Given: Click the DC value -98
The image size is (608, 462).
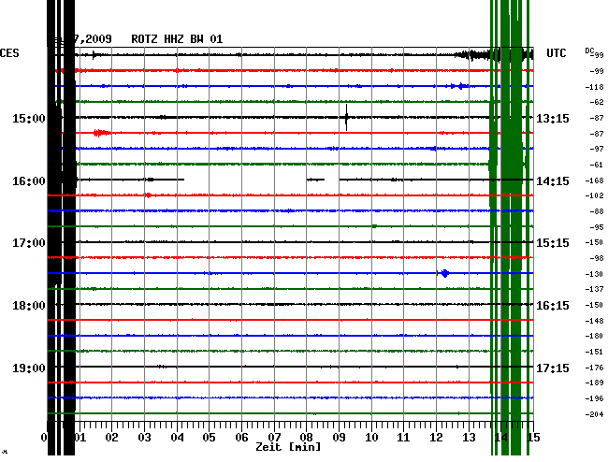Looking at the screenshot, I should [x=597, y=258].
